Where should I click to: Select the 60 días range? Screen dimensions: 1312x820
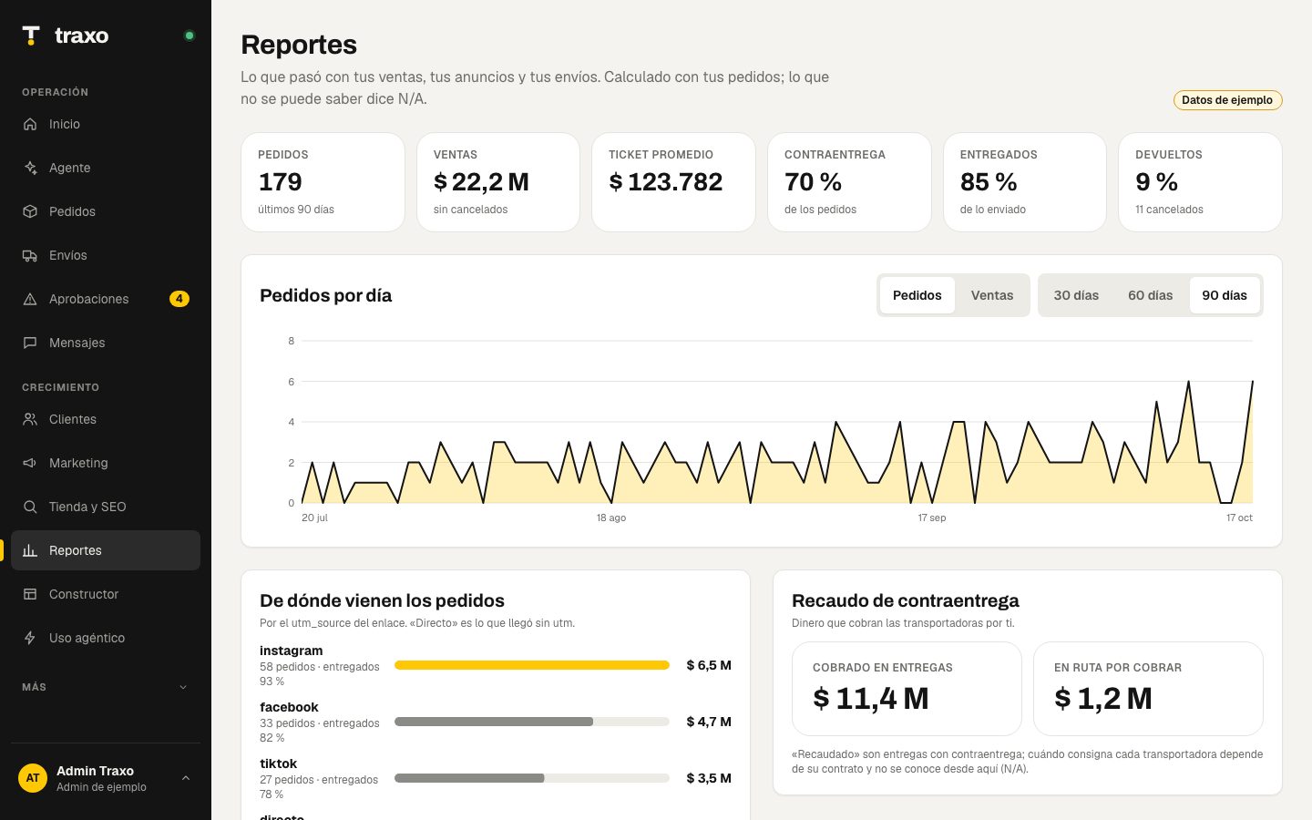pyautogui.click(x=1151, y=295)
